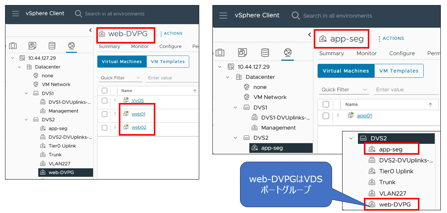This screenshot has height=213, width=447.
Task: Open Monitor tab in web-DVPG window
Action: click(x=140, y=47)
